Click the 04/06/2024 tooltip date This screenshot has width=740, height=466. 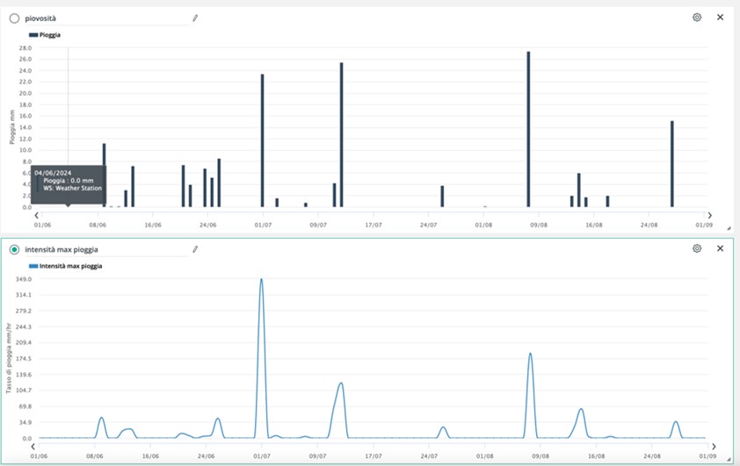point(53,173)
